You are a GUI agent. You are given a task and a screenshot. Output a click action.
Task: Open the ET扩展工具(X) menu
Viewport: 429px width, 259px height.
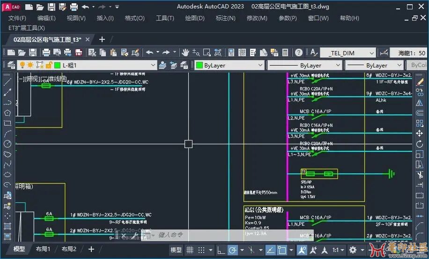pyautogui.click(x=27, y=28)
